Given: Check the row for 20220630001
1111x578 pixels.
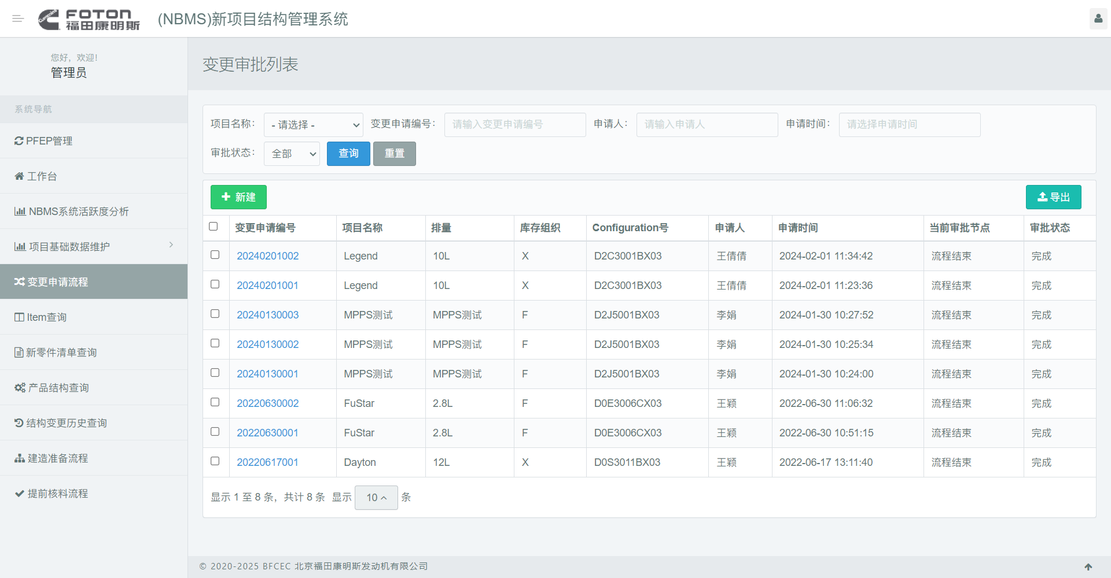Looking at the screenshot, I should 215,432.
